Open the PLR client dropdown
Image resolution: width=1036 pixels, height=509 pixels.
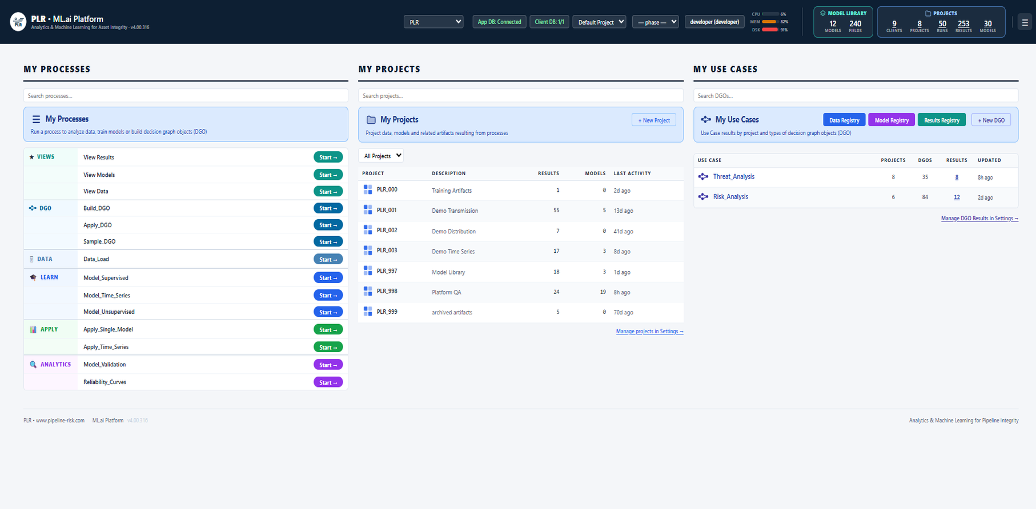(x=433, y=22)
